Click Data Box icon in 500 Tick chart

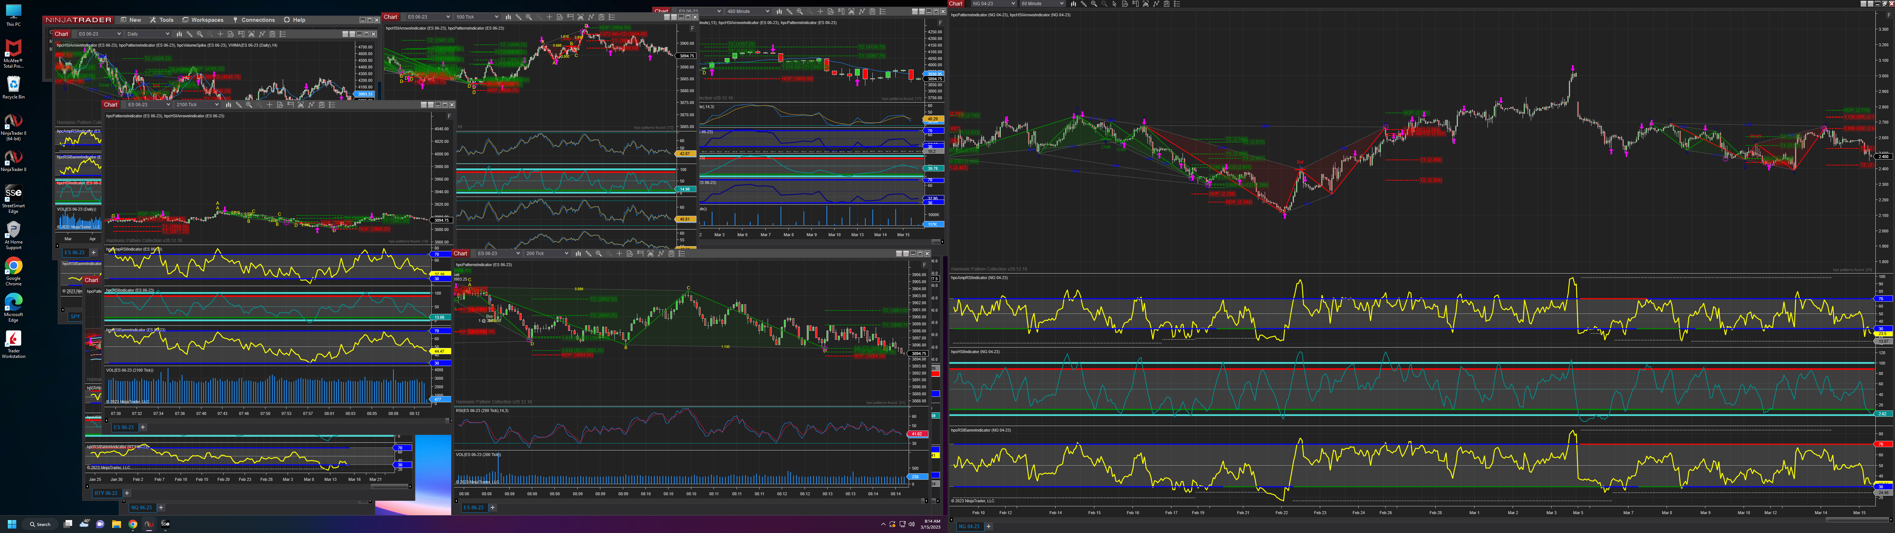(560, 17)
